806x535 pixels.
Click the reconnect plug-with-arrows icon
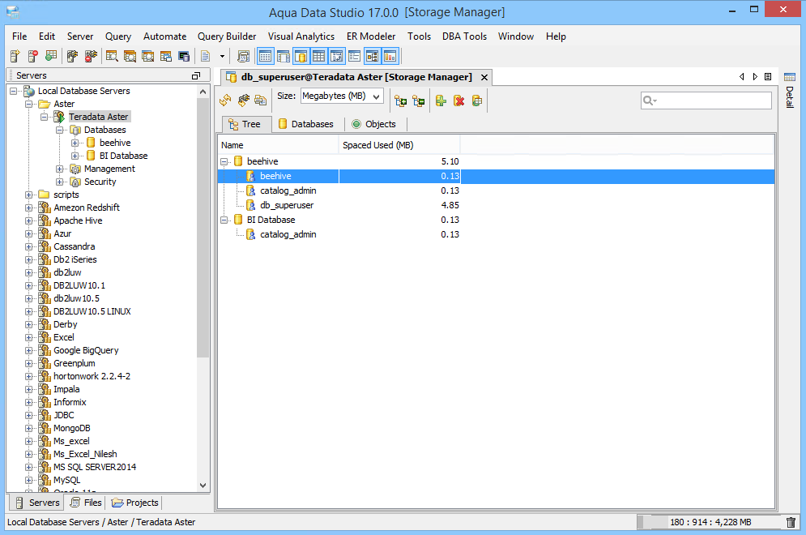tap(243, 101)
